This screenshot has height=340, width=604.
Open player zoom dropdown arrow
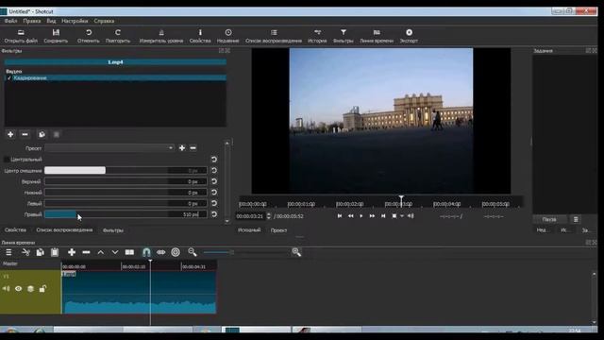(402, 216)
